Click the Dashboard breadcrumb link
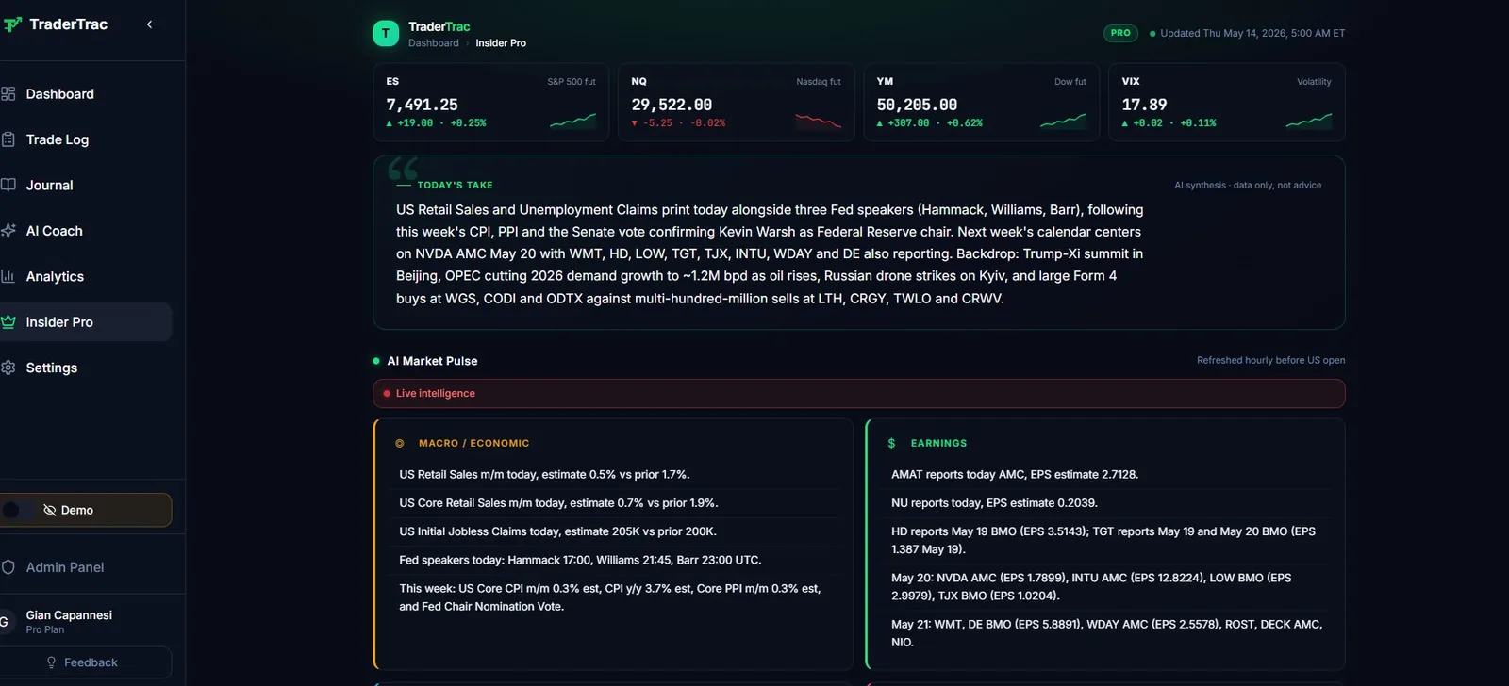This screenshot has height=686, width=1509. pyautogui.click(x=434, y=43)
